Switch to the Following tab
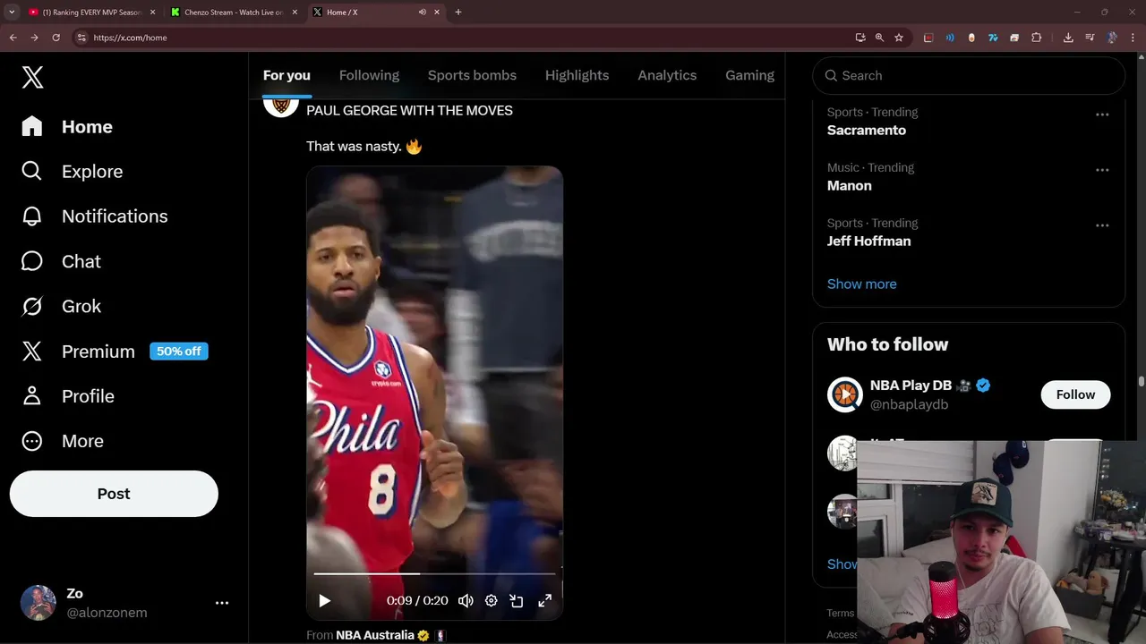This screenshot has width=1146, height=644. point(369,75)
